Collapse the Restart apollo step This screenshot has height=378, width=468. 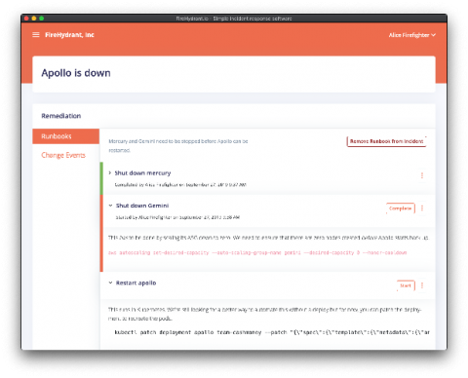[x=110, y=283]
